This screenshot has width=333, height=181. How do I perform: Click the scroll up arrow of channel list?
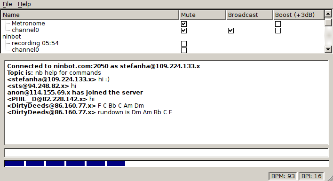[328, 14]
